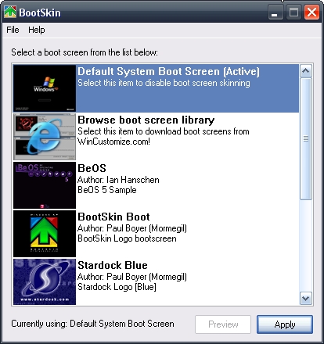Select the Default System Boot Screen thumbnail
This screenshot has height=344, width=324.
[45, 88]
